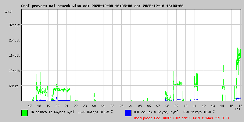Click the green IN legend swatch
This screenshot has width=244, height=122.
point(25,113)
